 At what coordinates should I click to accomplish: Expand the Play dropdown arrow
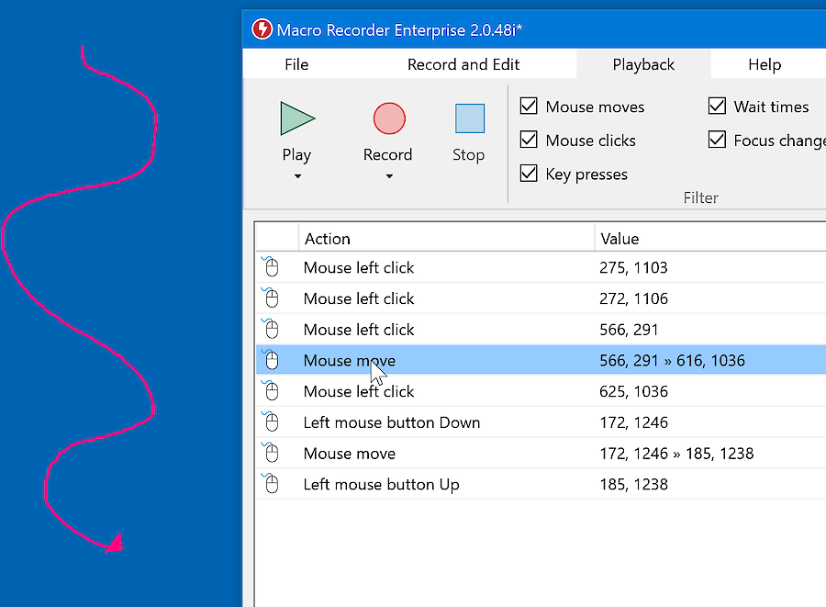point(296,176)
